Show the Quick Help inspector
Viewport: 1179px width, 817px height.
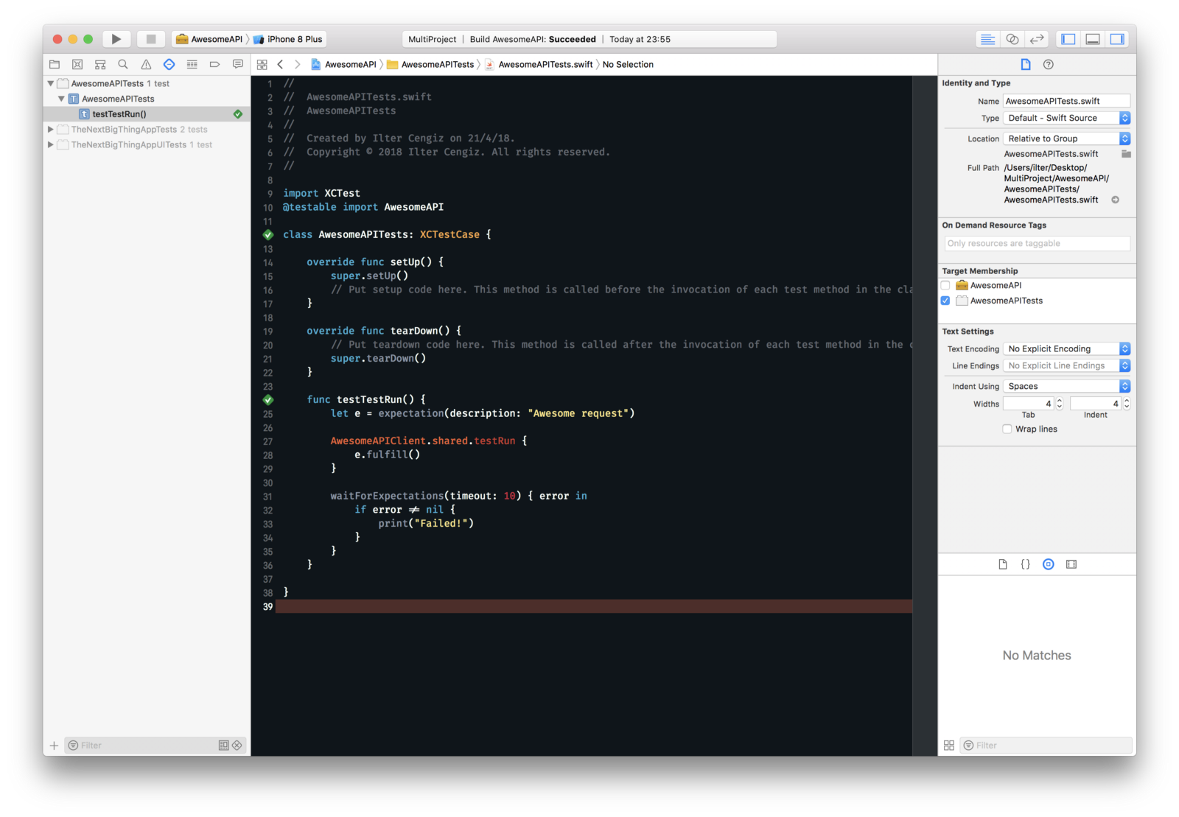pos(1049,64)
